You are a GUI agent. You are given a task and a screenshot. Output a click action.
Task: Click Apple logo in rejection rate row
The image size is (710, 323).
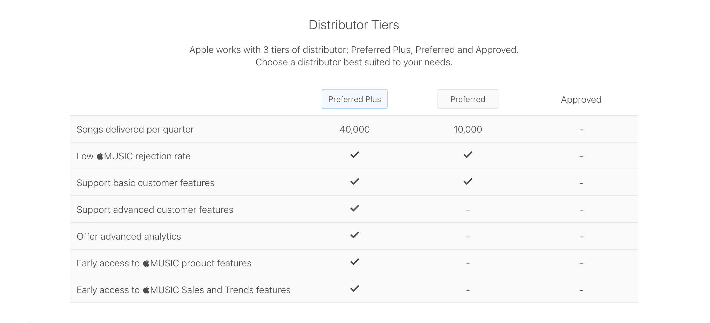[100, 156]
